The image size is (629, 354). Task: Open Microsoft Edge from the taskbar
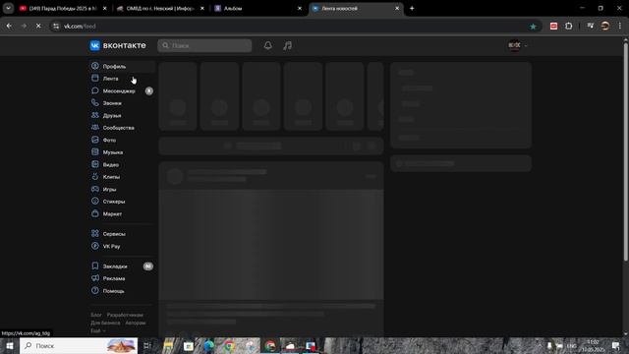[208, 345]
